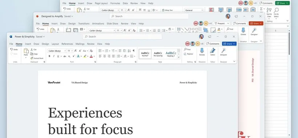Open Calibri (Body) font dropdown in Word

point(65,51)
